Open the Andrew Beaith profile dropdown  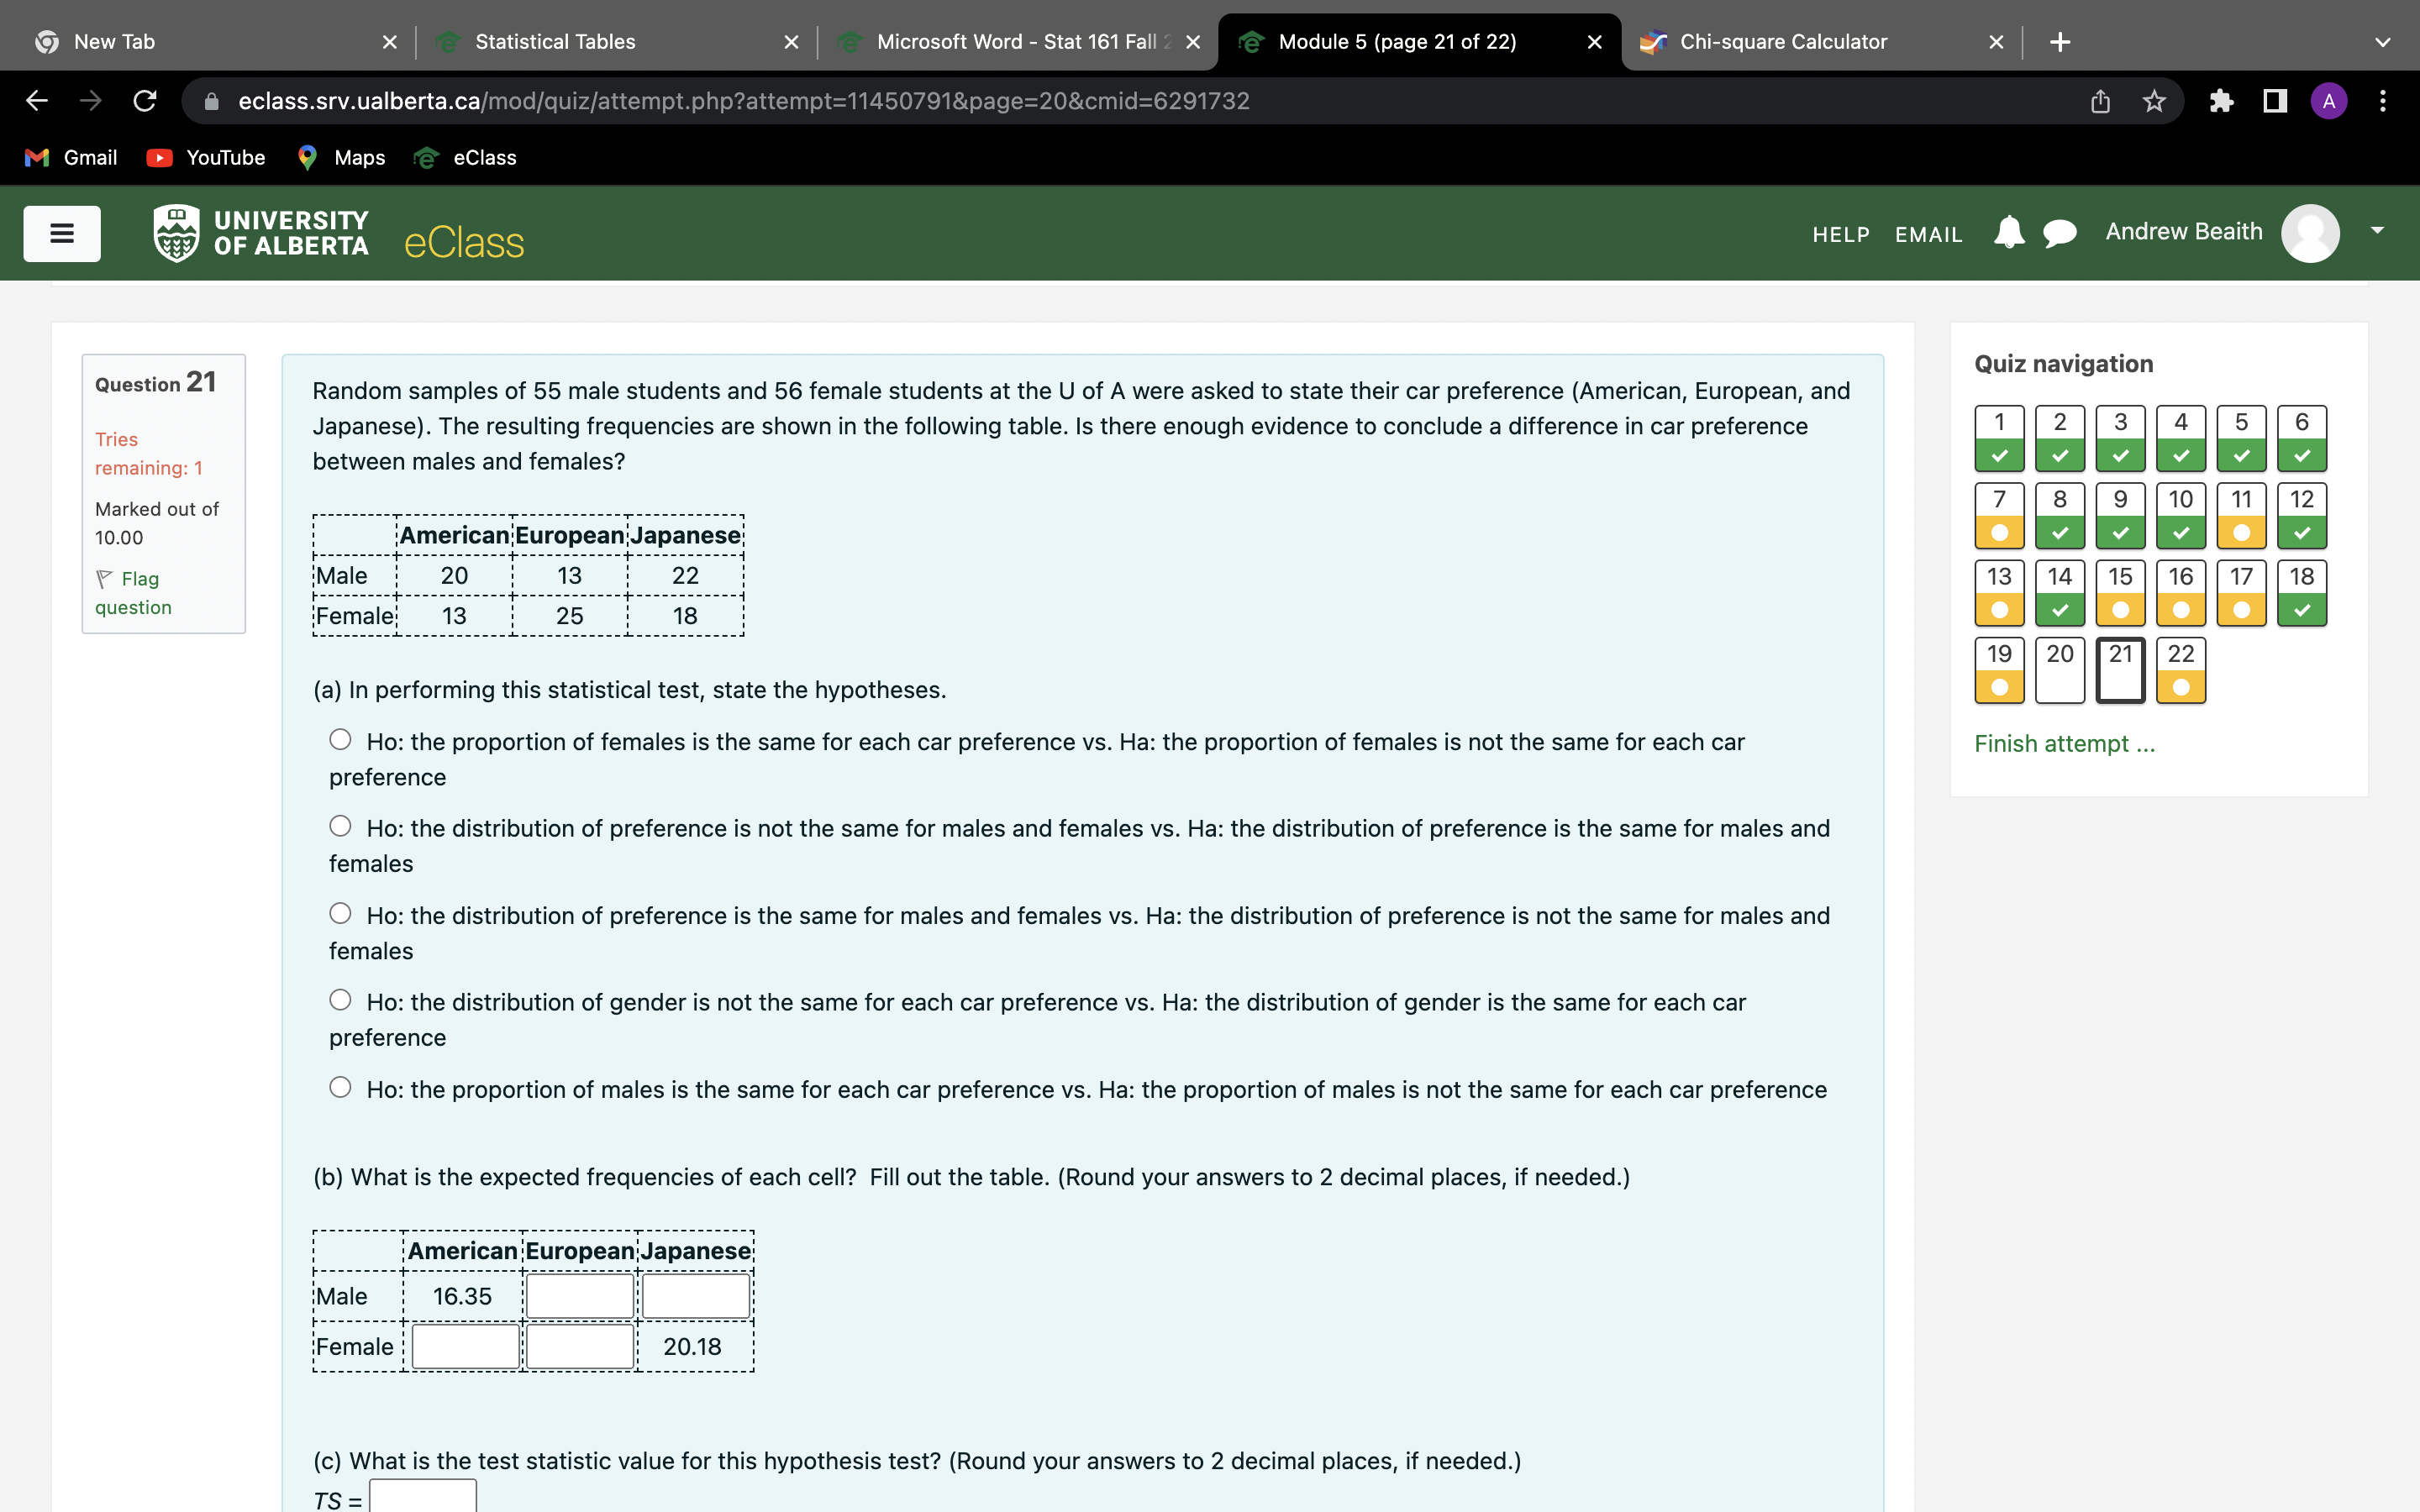pos(2377,231)
